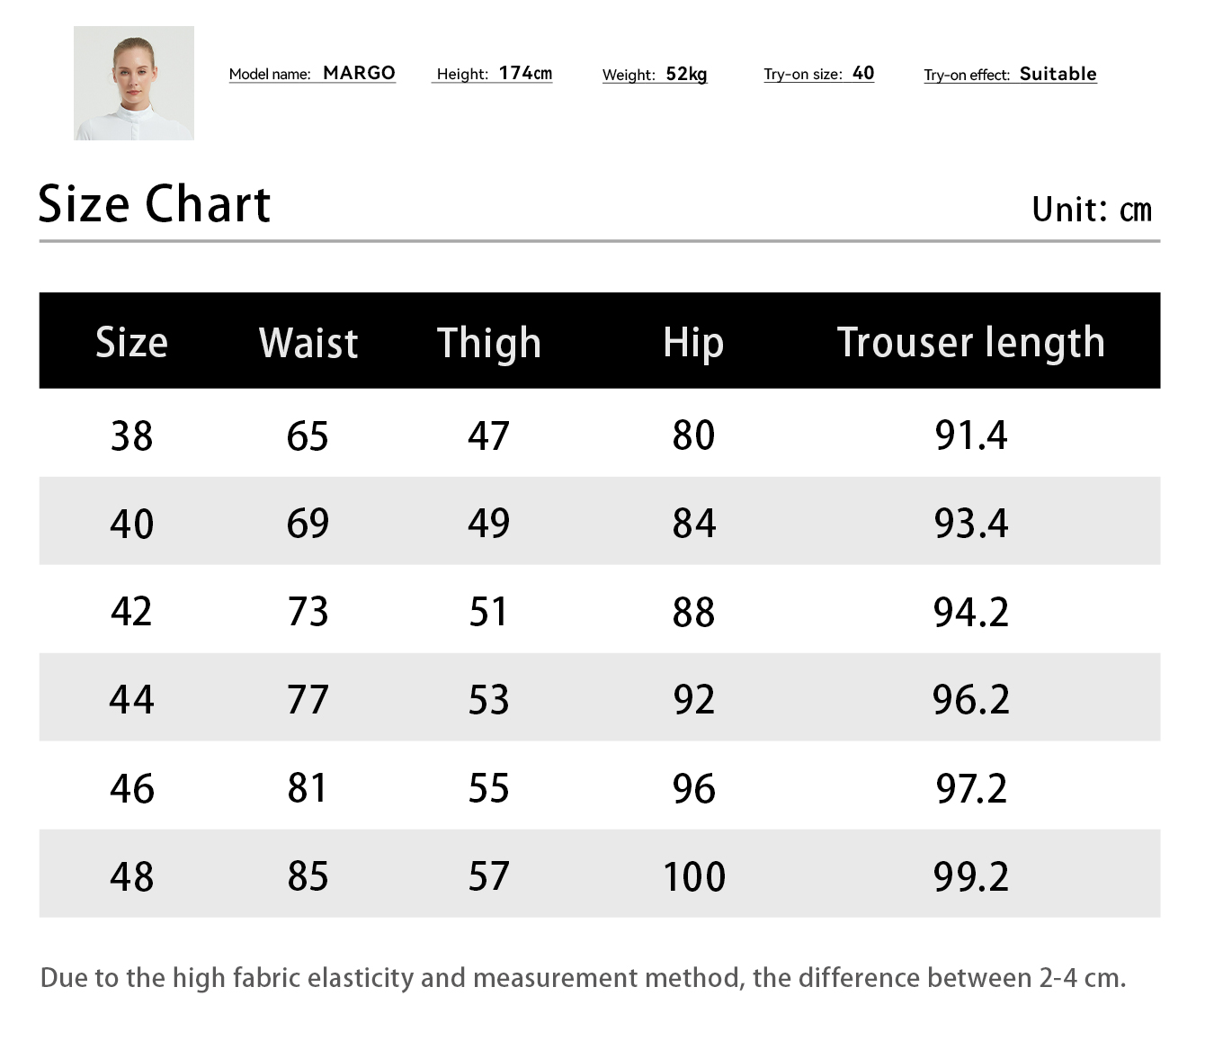Click the model photo thumbnail

pyautogui.click(x=134, y=83)
